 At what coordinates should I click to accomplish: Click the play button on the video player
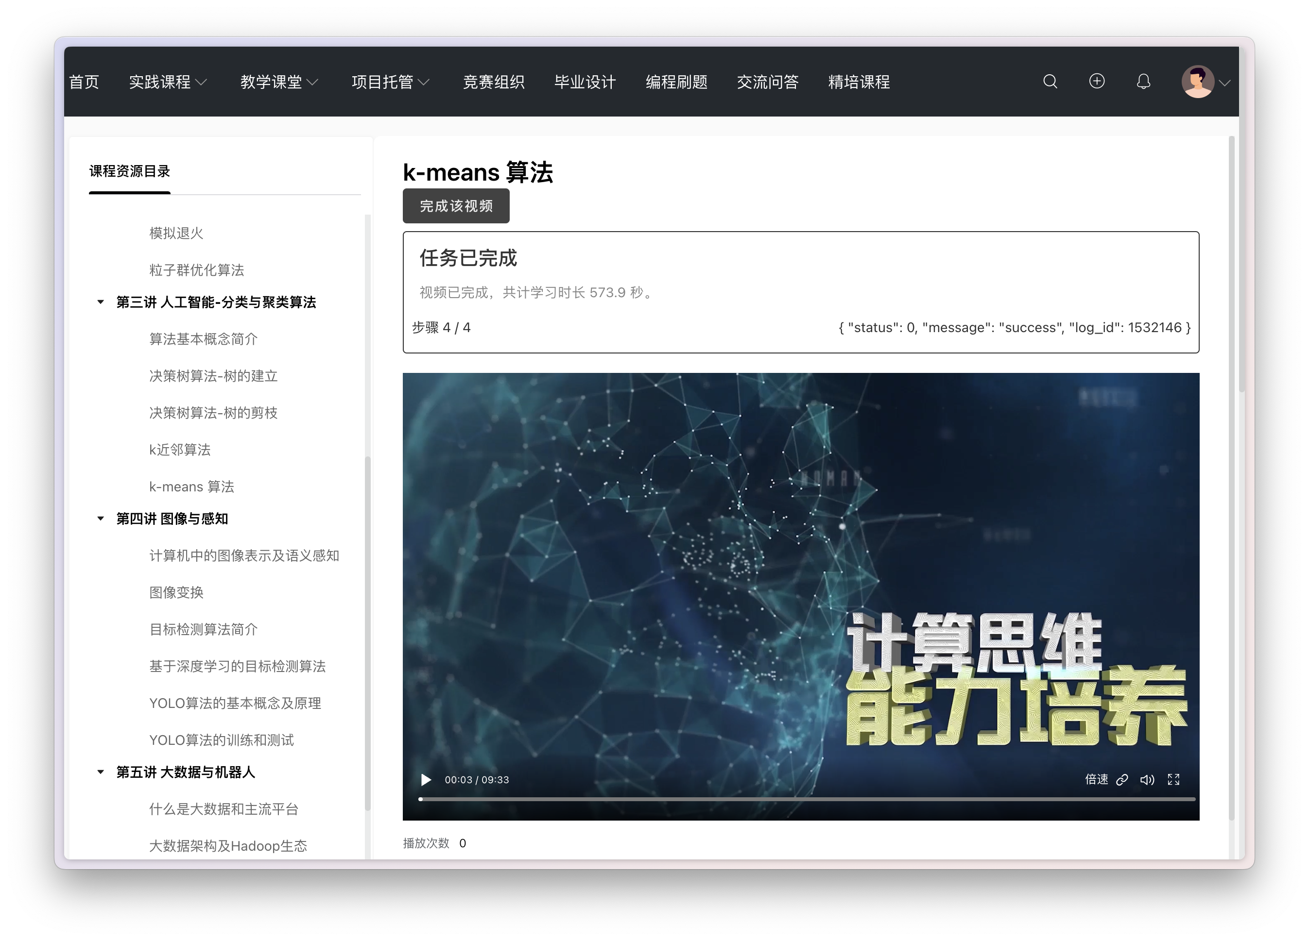(426, 780)
